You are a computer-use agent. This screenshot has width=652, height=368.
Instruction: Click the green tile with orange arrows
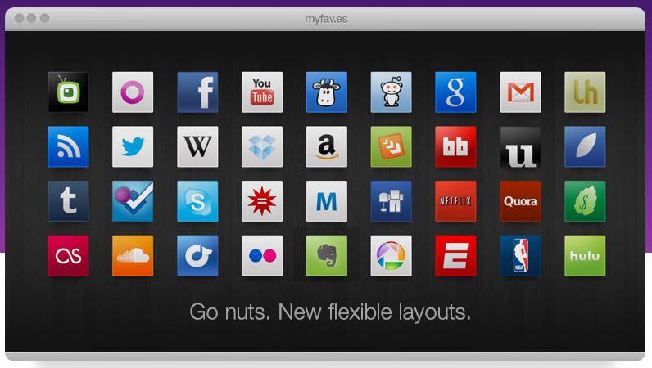392,146
